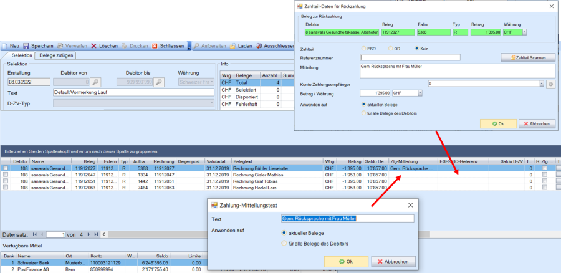This screenshot has width=561, height=273.
Task: Tick the checkbox of the Rechnung Gisler Mathias row
Action: tap(6, 175)
